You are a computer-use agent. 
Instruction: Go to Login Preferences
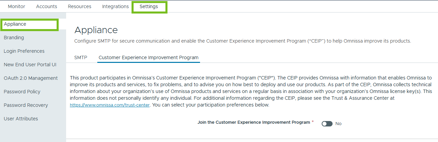[x=24, y=51]
